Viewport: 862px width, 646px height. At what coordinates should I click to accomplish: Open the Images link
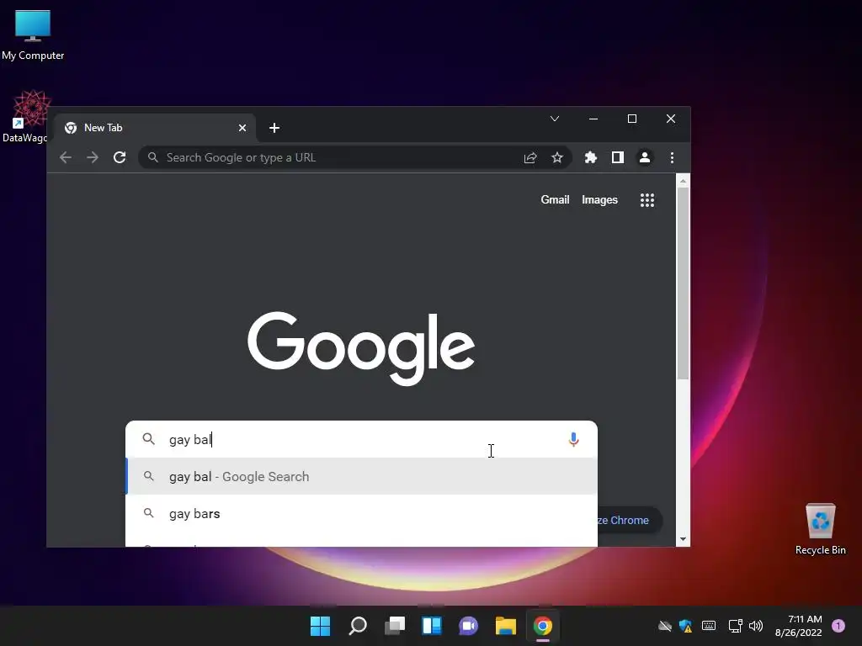tap(599, 200)
